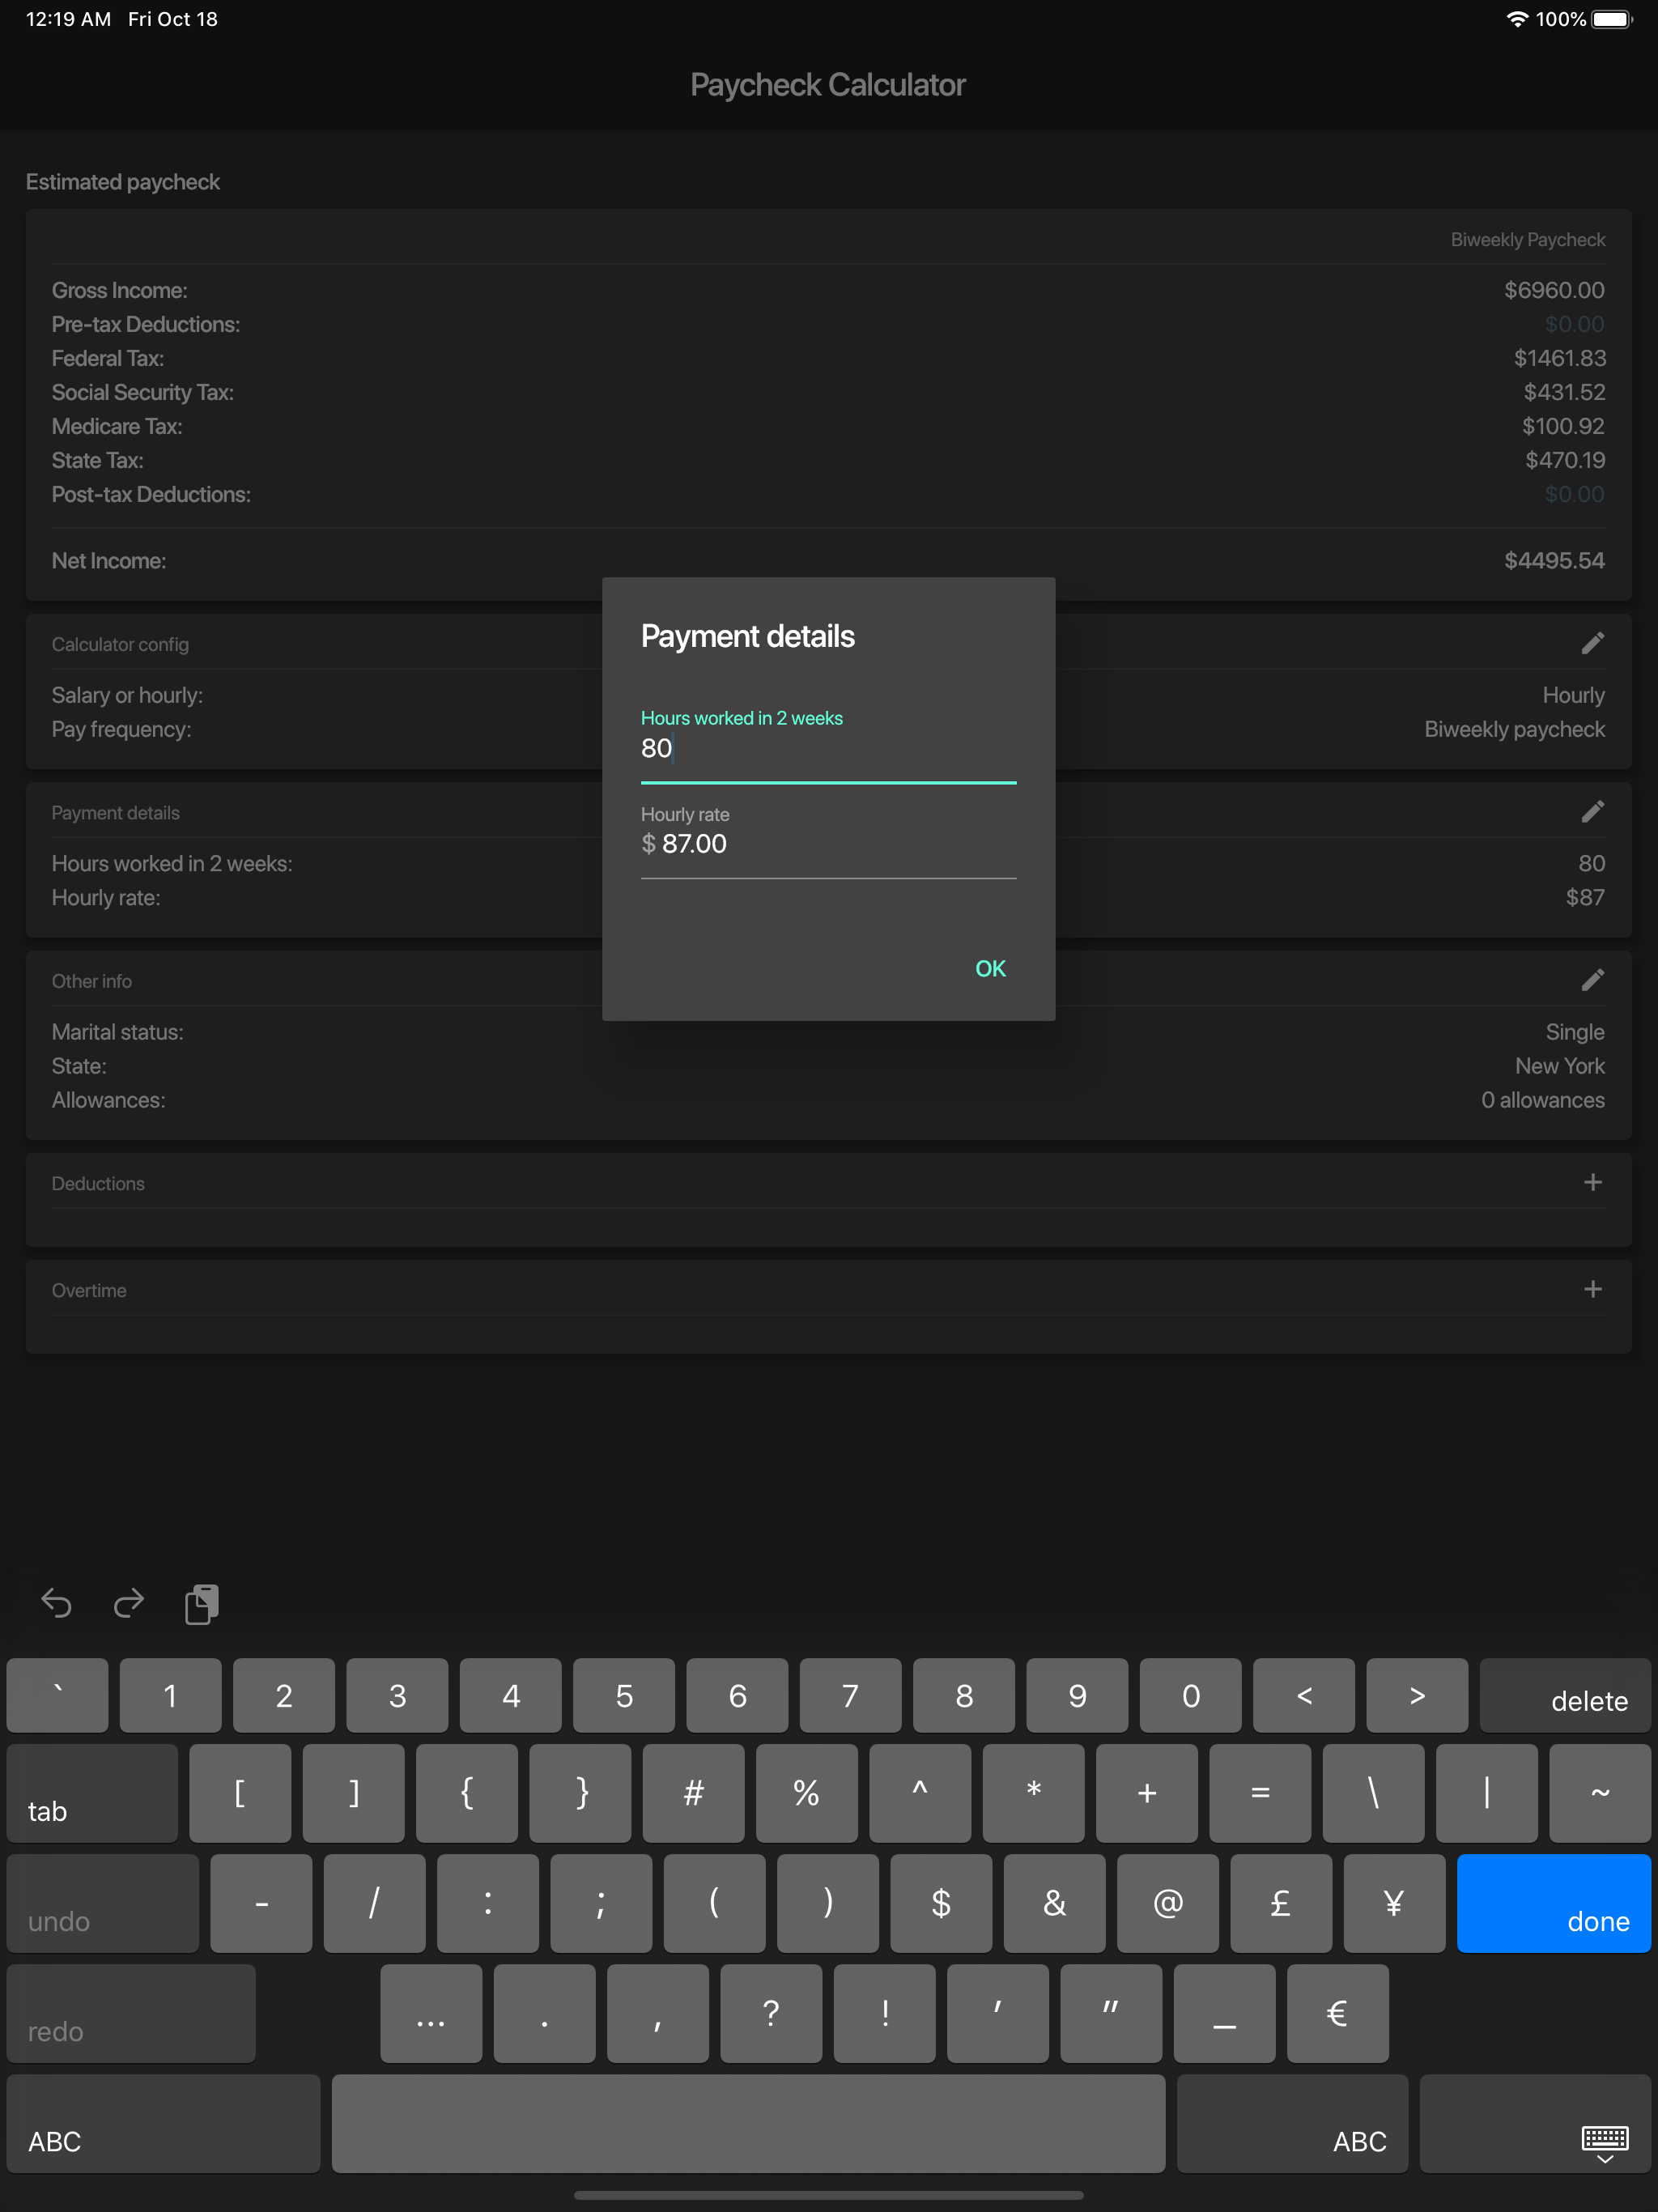Image resolution: width=1658 pixels, height=2212 pixels.
Task: Switch to letters with left ABC key
Action: tap(163, 2123)
